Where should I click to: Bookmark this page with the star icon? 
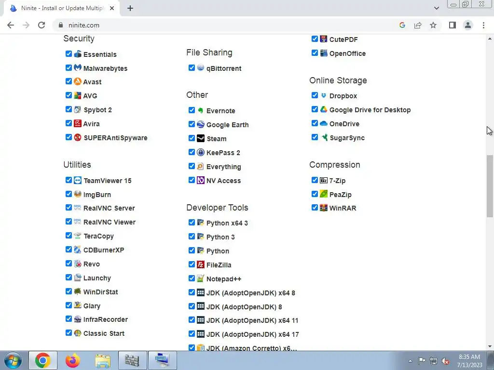pos(433,25)
